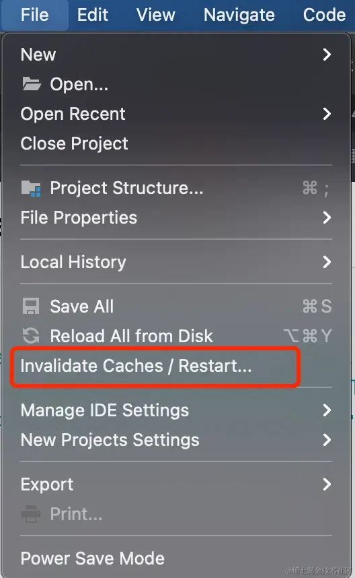Screen dimensions: 355x578
Task: Open Manage IDE Settings submenu
Action: 177,410
